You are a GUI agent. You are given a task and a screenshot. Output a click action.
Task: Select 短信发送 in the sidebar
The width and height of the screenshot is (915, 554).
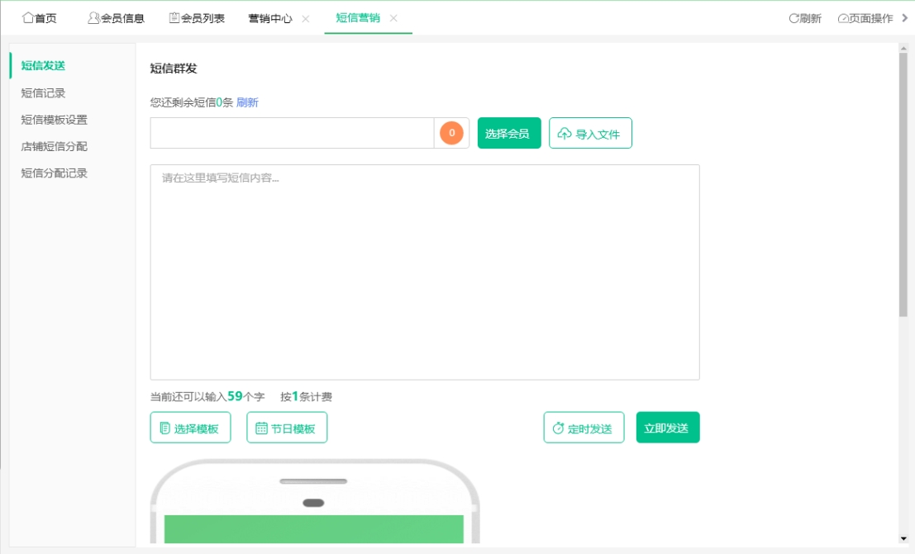coord(43,66)
